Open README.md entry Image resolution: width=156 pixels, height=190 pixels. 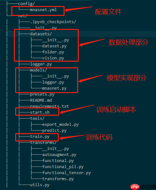coord(41,100)
